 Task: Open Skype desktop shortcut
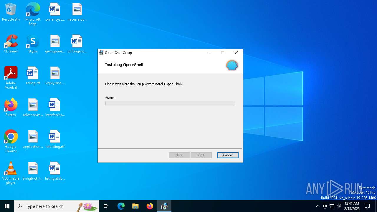(33, 44)
